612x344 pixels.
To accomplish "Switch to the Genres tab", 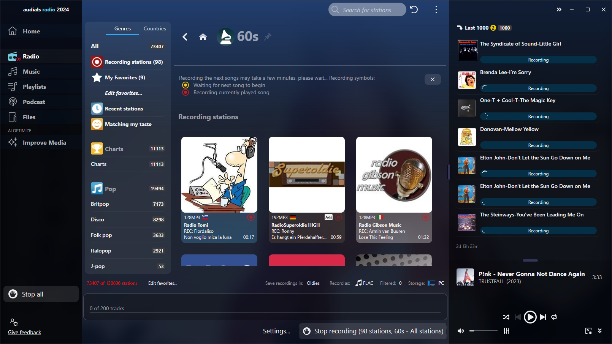I will [x=122, y=28].
